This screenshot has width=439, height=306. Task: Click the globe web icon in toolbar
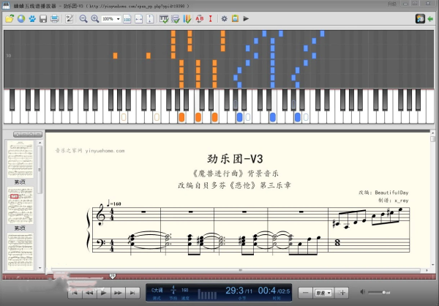[x=21, y=19]
